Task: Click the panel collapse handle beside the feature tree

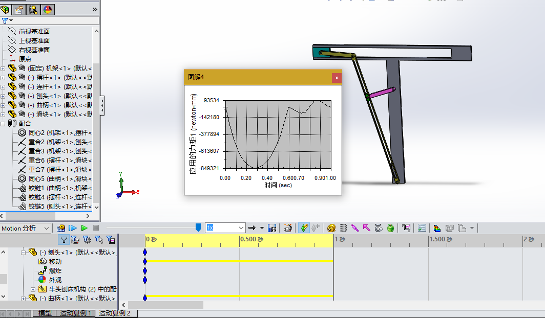Action: (x=102, y=105)
